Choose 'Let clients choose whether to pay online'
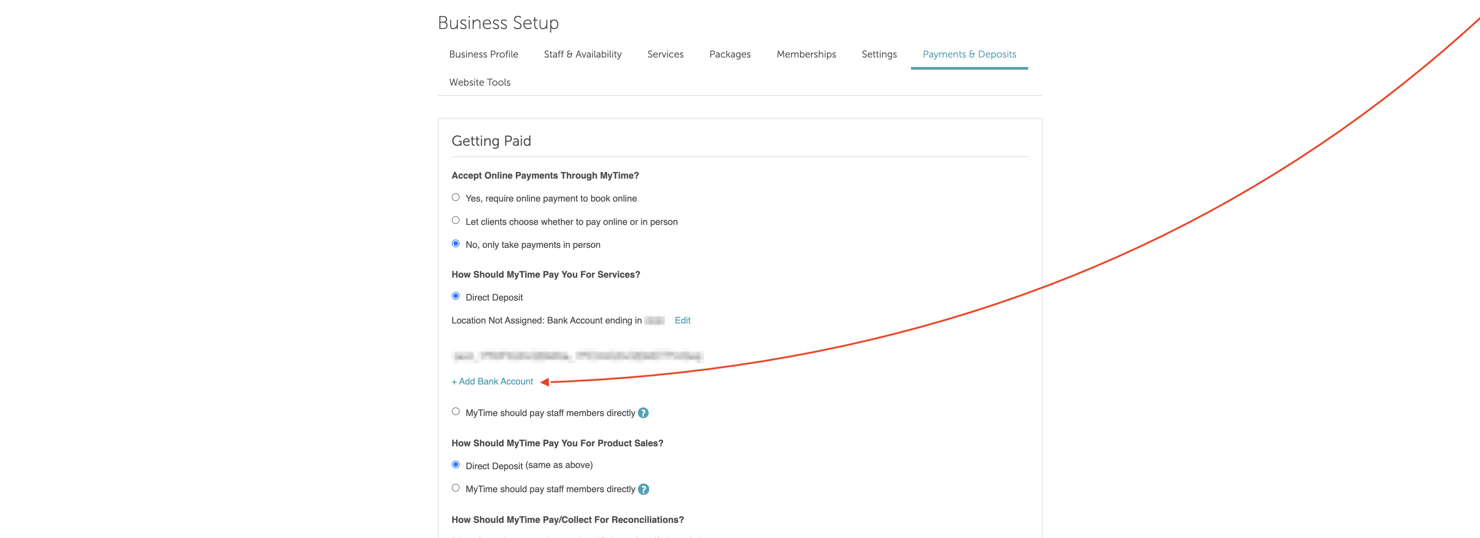1480x538 pixels. coord(456,221)
